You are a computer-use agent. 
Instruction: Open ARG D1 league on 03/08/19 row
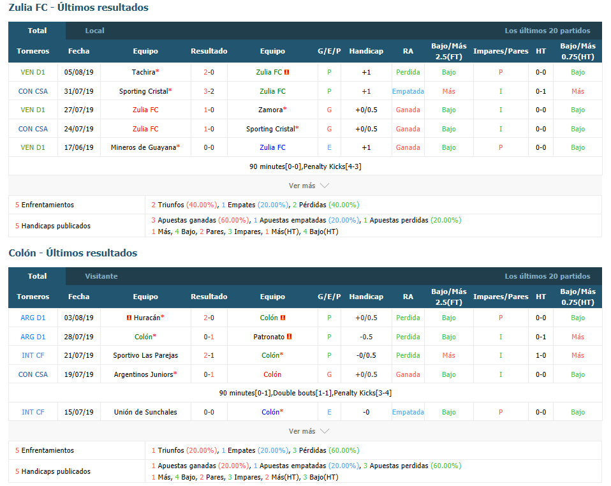[33, 318]
